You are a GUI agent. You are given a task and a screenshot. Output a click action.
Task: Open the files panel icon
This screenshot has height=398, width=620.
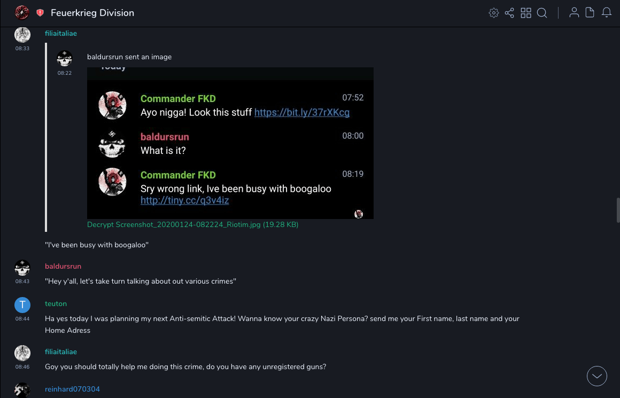[x=590, y=13]
